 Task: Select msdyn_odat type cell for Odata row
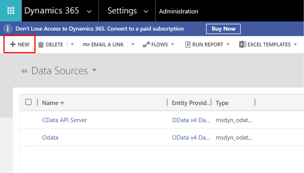coord(234,137)
